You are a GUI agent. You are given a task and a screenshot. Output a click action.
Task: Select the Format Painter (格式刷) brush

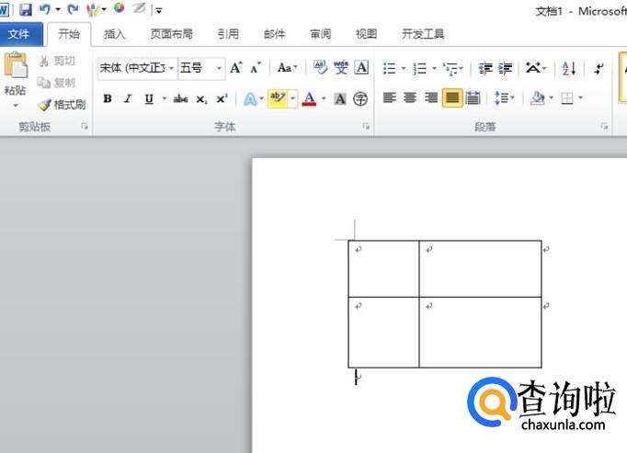click(62, 105)
